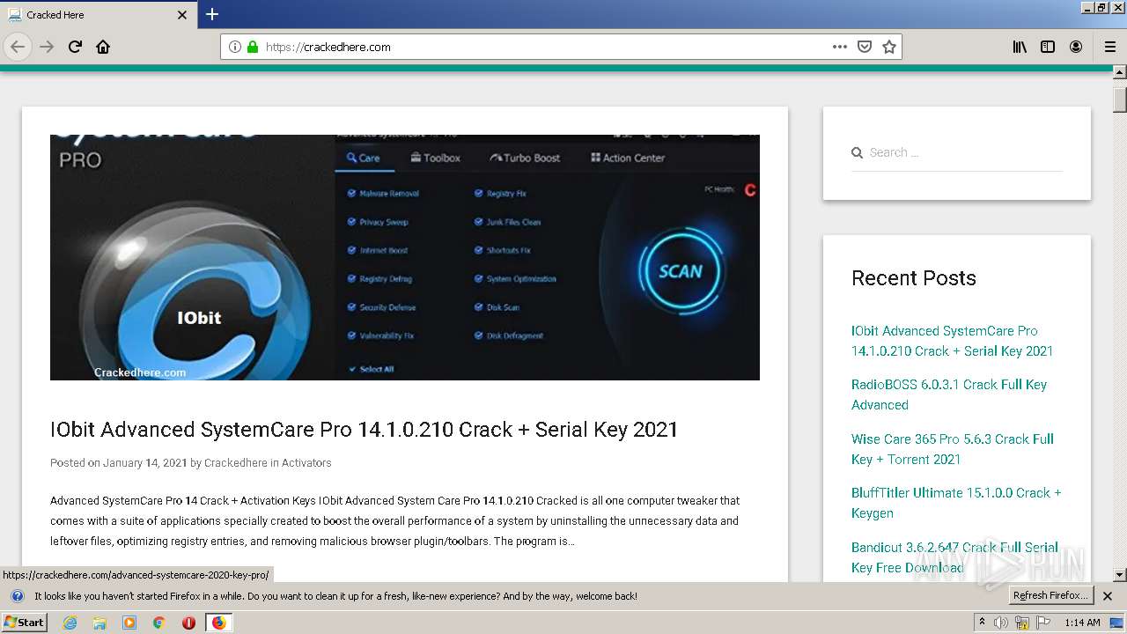Open the Activators category link
The image size is (1127, 634).
coord(306,462)
